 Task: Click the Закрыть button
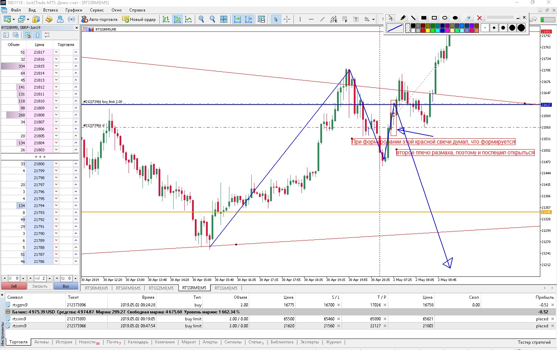click(x=40, y=286)
